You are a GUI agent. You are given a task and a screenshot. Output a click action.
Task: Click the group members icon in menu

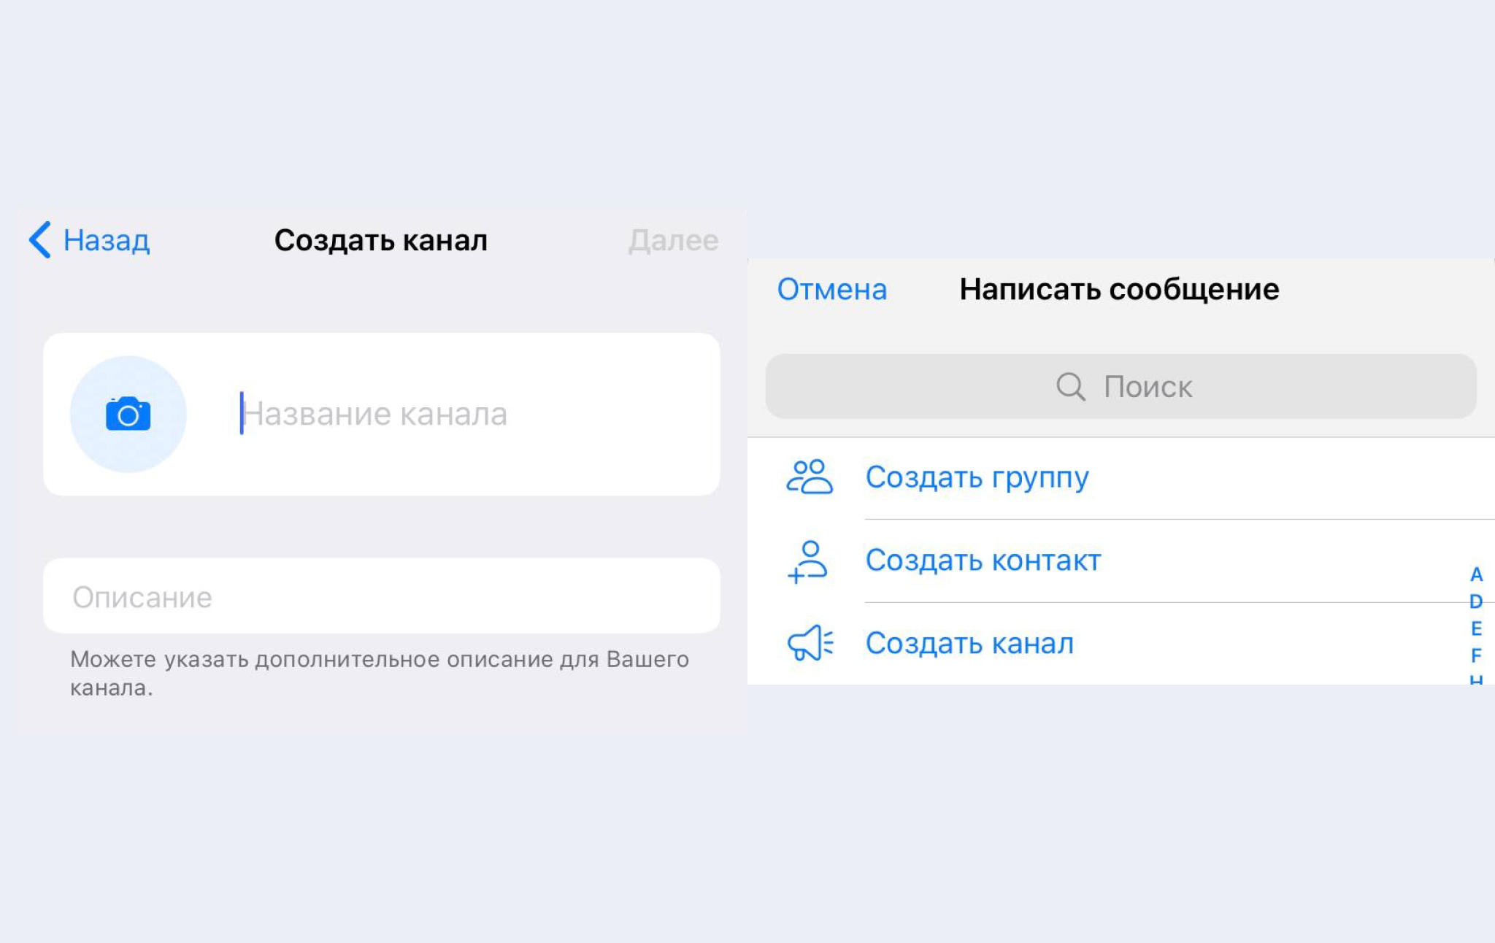click(x=808, y=474)
